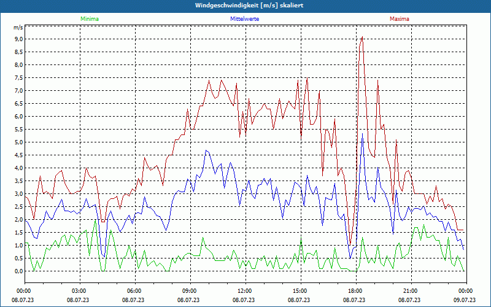Click the 3,5 y-axis label

click(x=19, y=181)
